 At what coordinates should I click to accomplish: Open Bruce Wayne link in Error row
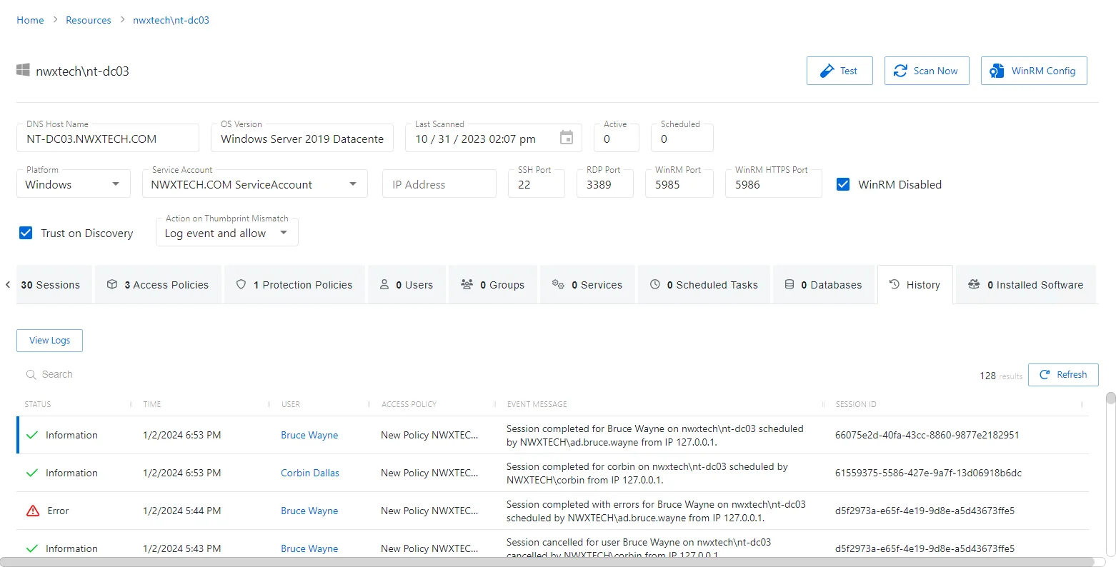pos(309,511)
